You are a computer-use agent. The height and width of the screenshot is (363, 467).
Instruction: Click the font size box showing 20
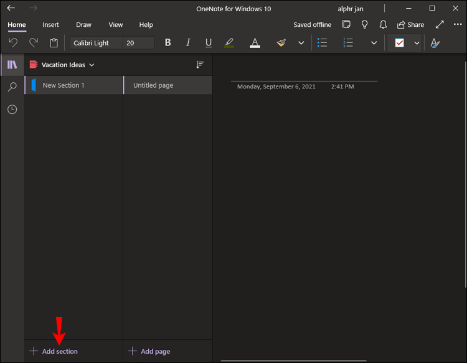tap(138, 43)
